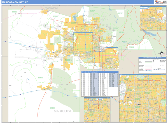Viewport: 168px width, 123px height.
Task: Click ZIP code label 85342
Action: (x=55, y=16)
